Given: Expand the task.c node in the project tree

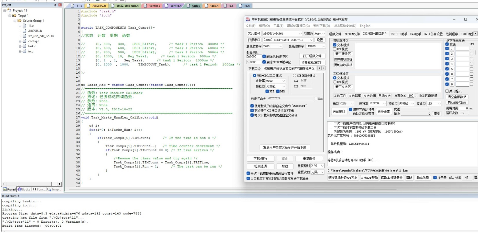Looking at the screenshot, I should (20, 46).
